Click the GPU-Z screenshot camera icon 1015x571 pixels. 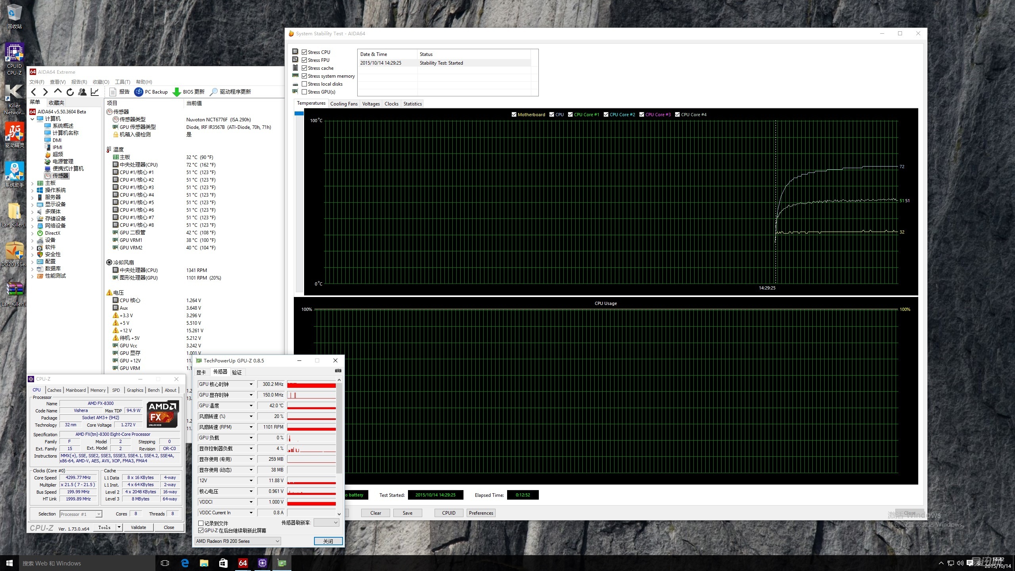click(x=338, y=371)
